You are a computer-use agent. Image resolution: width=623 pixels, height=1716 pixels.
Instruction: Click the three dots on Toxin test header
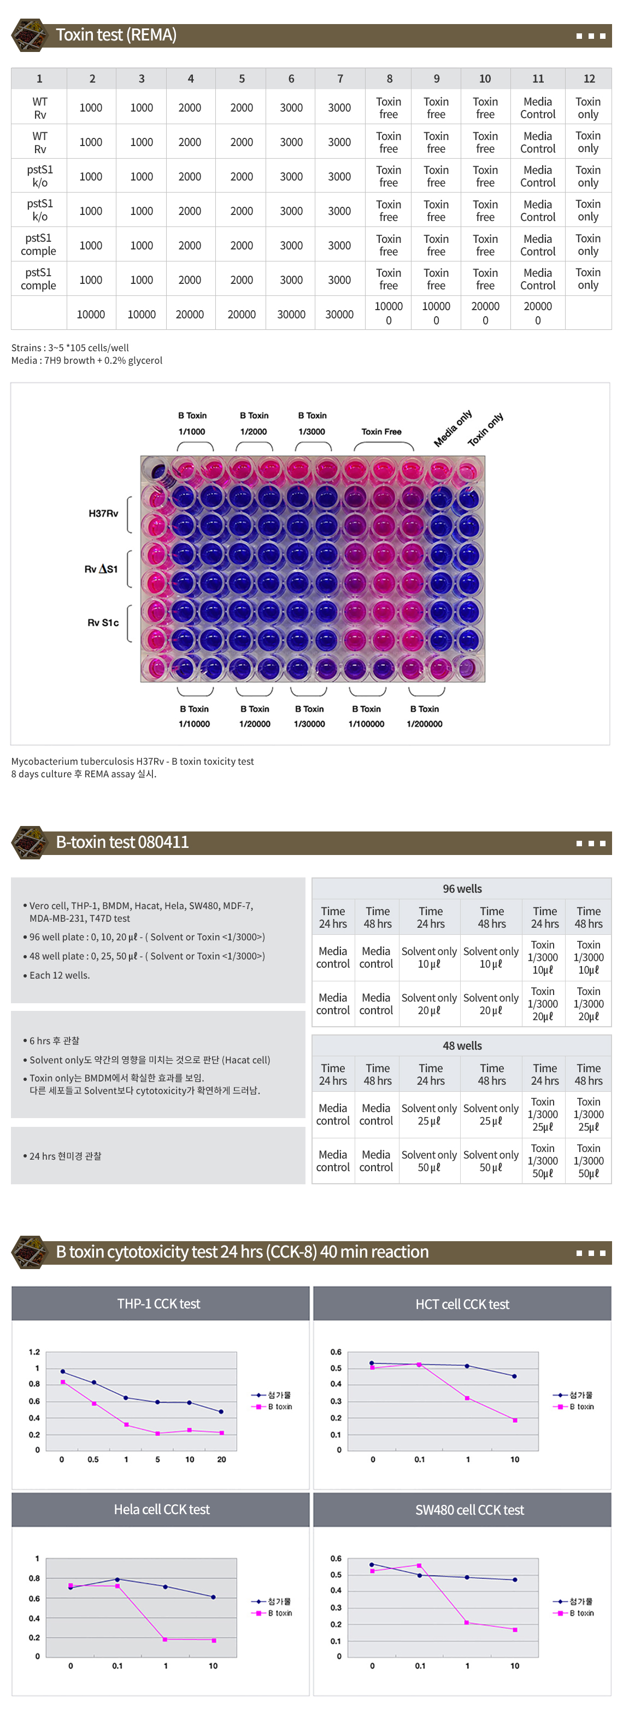tap(590, 36)
